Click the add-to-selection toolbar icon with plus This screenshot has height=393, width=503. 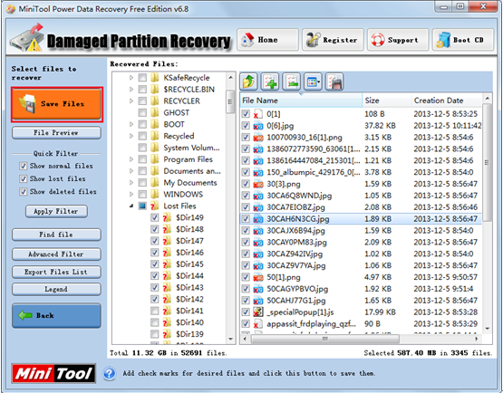pyautogui.click(x=270, y=81)
